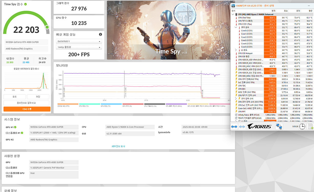This screenshot has width=314, height=192.
Task: Expand the 코어 전력 소비 sensor group
Action: (236, 99)
